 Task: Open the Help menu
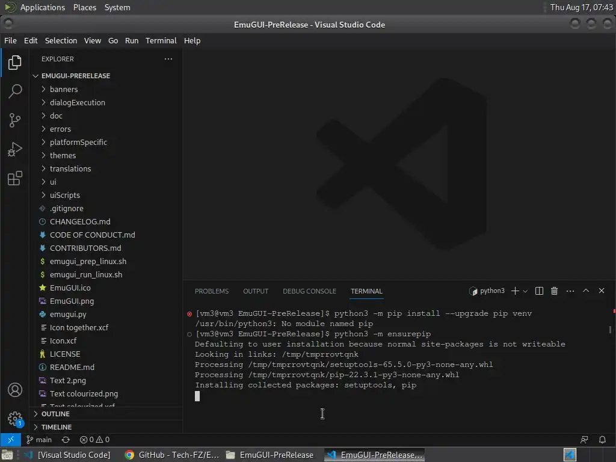point(192,40)
